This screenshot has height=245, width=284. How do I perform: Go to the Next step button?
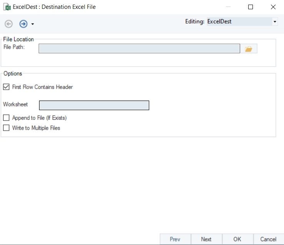206,239
